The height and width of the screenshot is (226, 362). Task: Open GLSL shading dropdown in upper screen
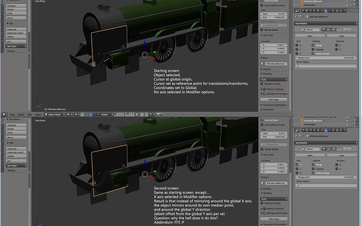pos(274,79)
